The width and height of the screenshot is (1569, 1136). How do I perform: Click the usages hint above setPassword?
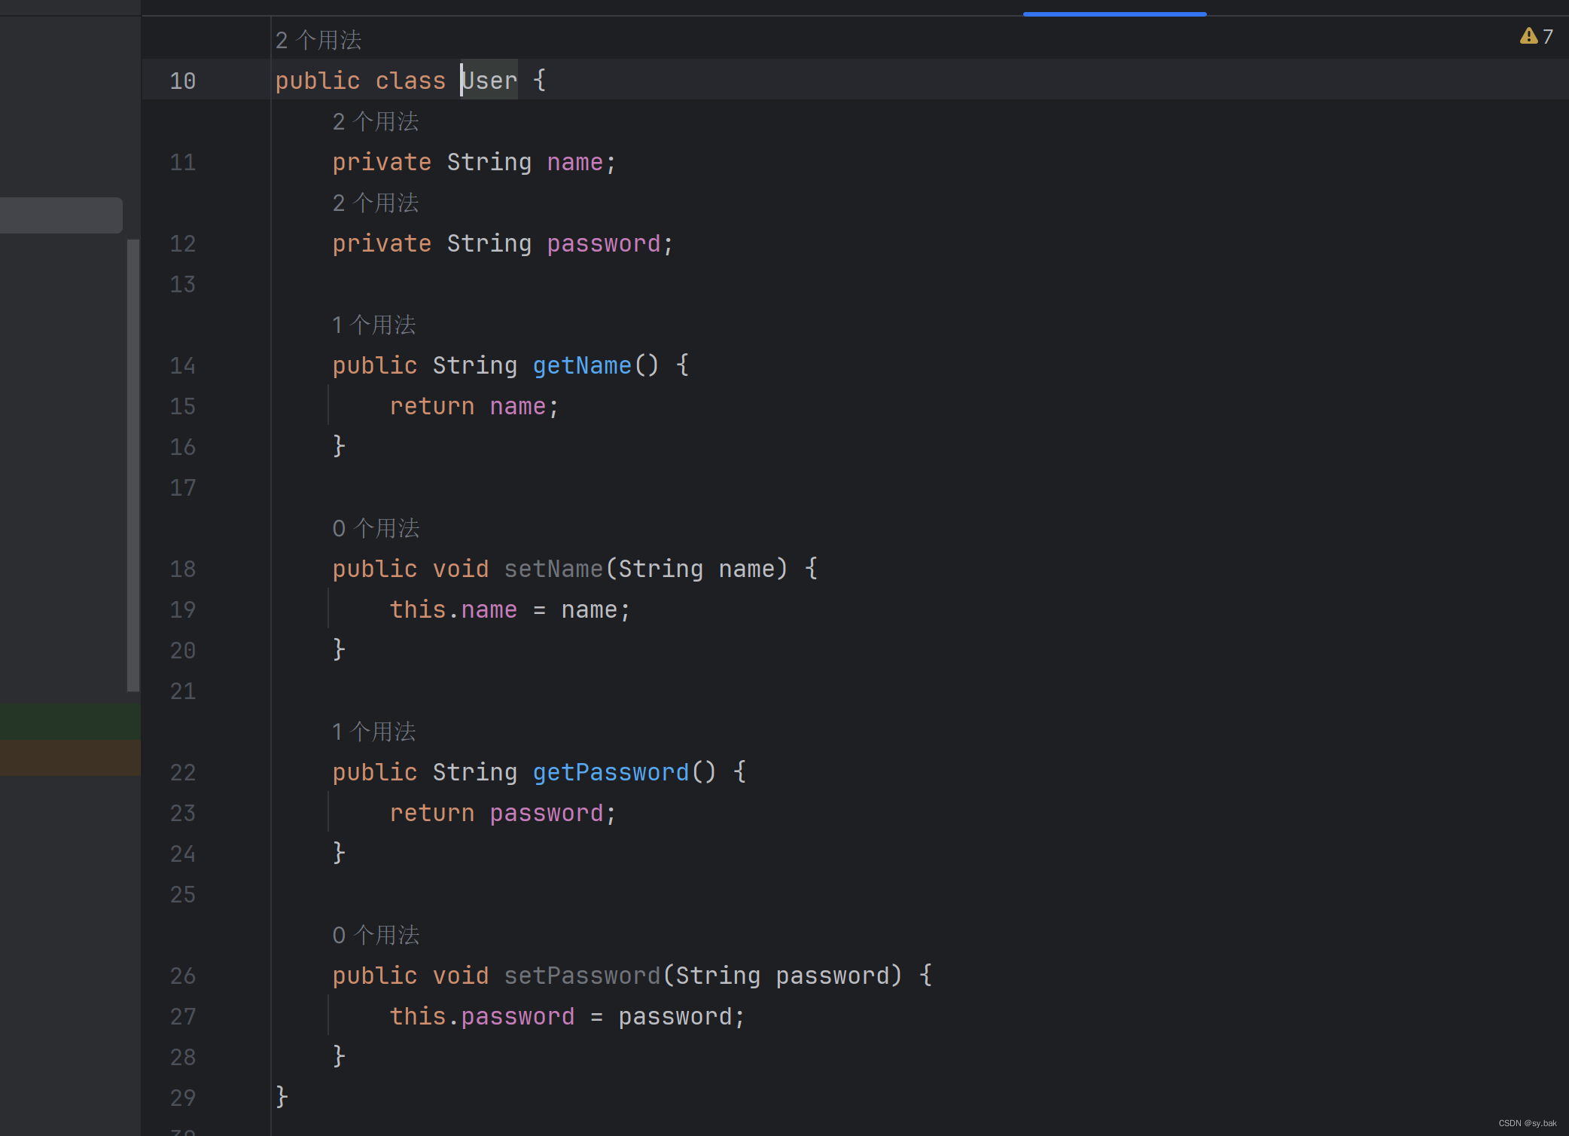[x=375, y=935]
